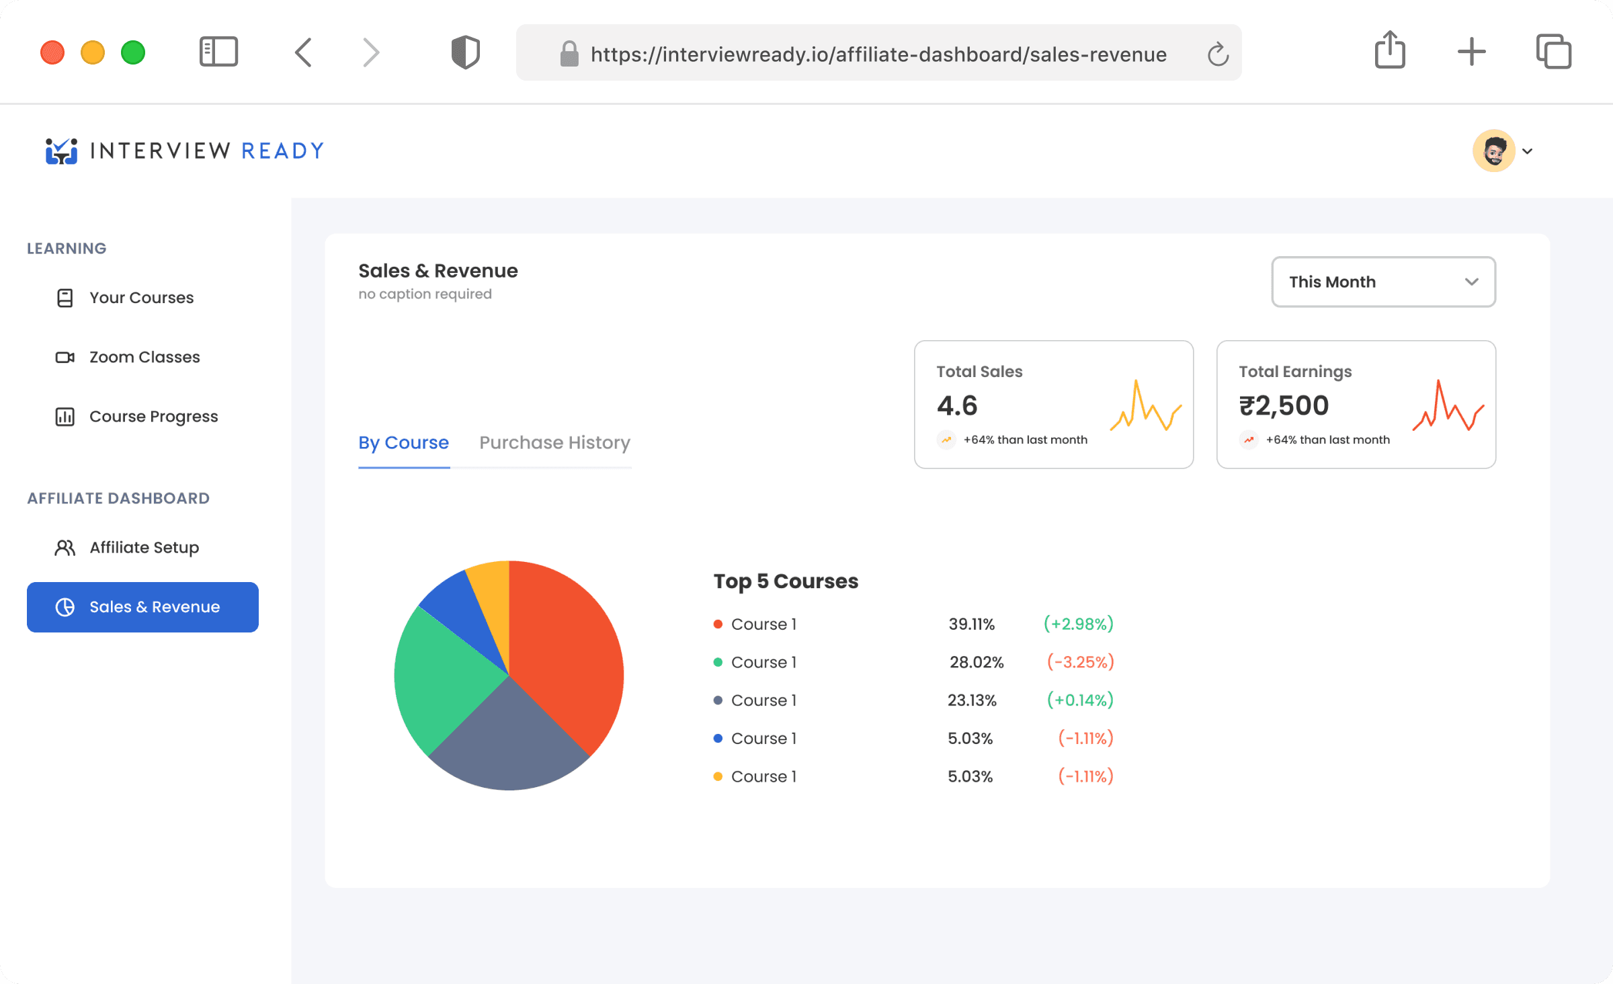Select the By Course tab
This screenshot has width=1613, height=984.
[x=403, y=442]
